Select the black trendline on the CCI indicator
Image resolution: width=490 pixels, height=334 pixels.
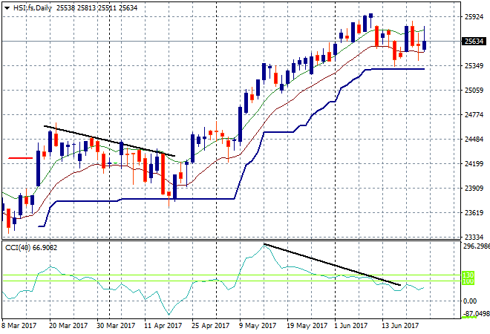332,264
